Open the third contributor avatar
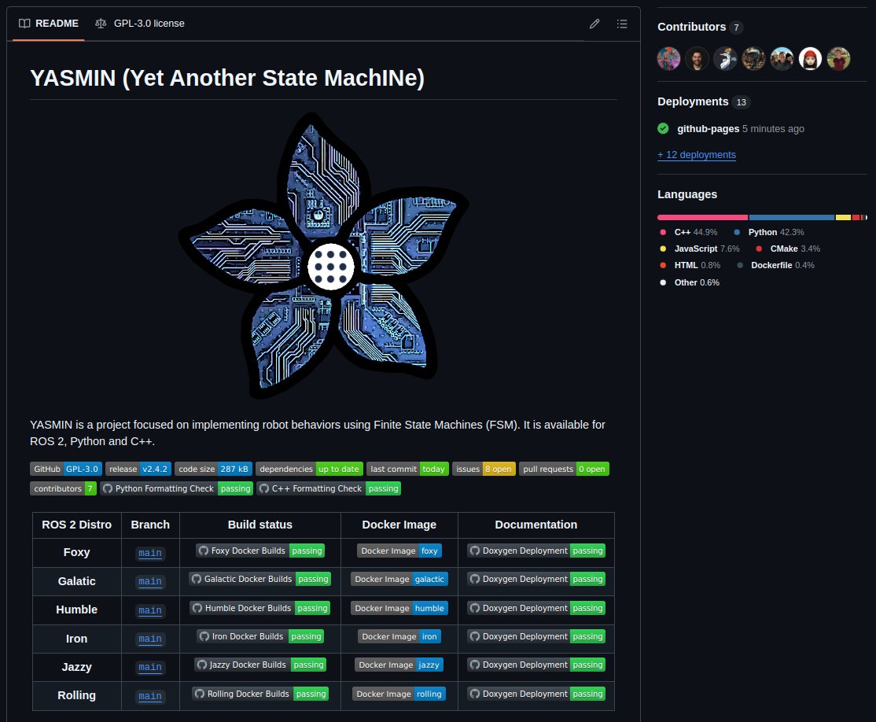The image size is (876, 722). coord(725,58)
